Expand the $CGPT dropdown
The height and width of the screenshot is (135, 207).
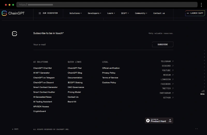(x=125, y=13)
